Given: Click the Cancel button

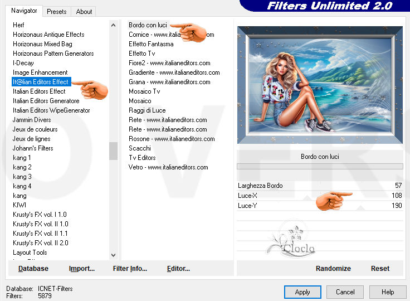Looking at the screenshot, I should [345, 292].
